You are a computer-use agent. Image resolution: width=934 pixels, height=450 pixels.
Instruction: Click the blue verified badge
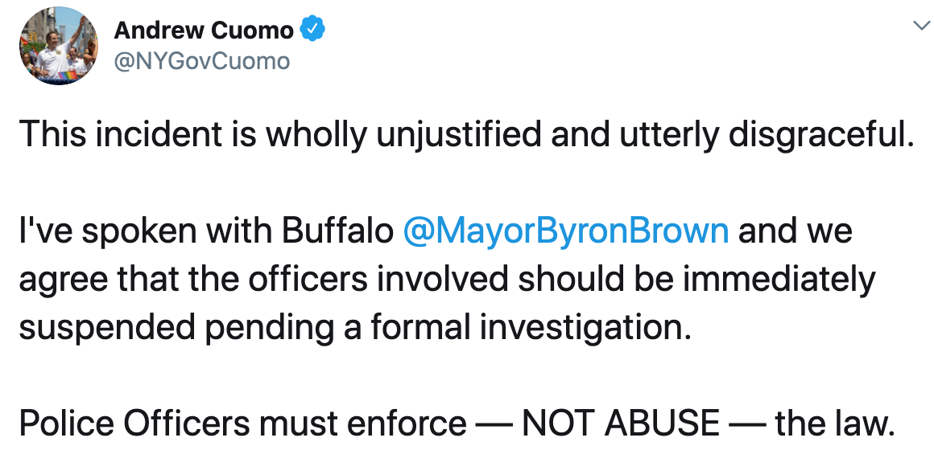pos(312,31)
